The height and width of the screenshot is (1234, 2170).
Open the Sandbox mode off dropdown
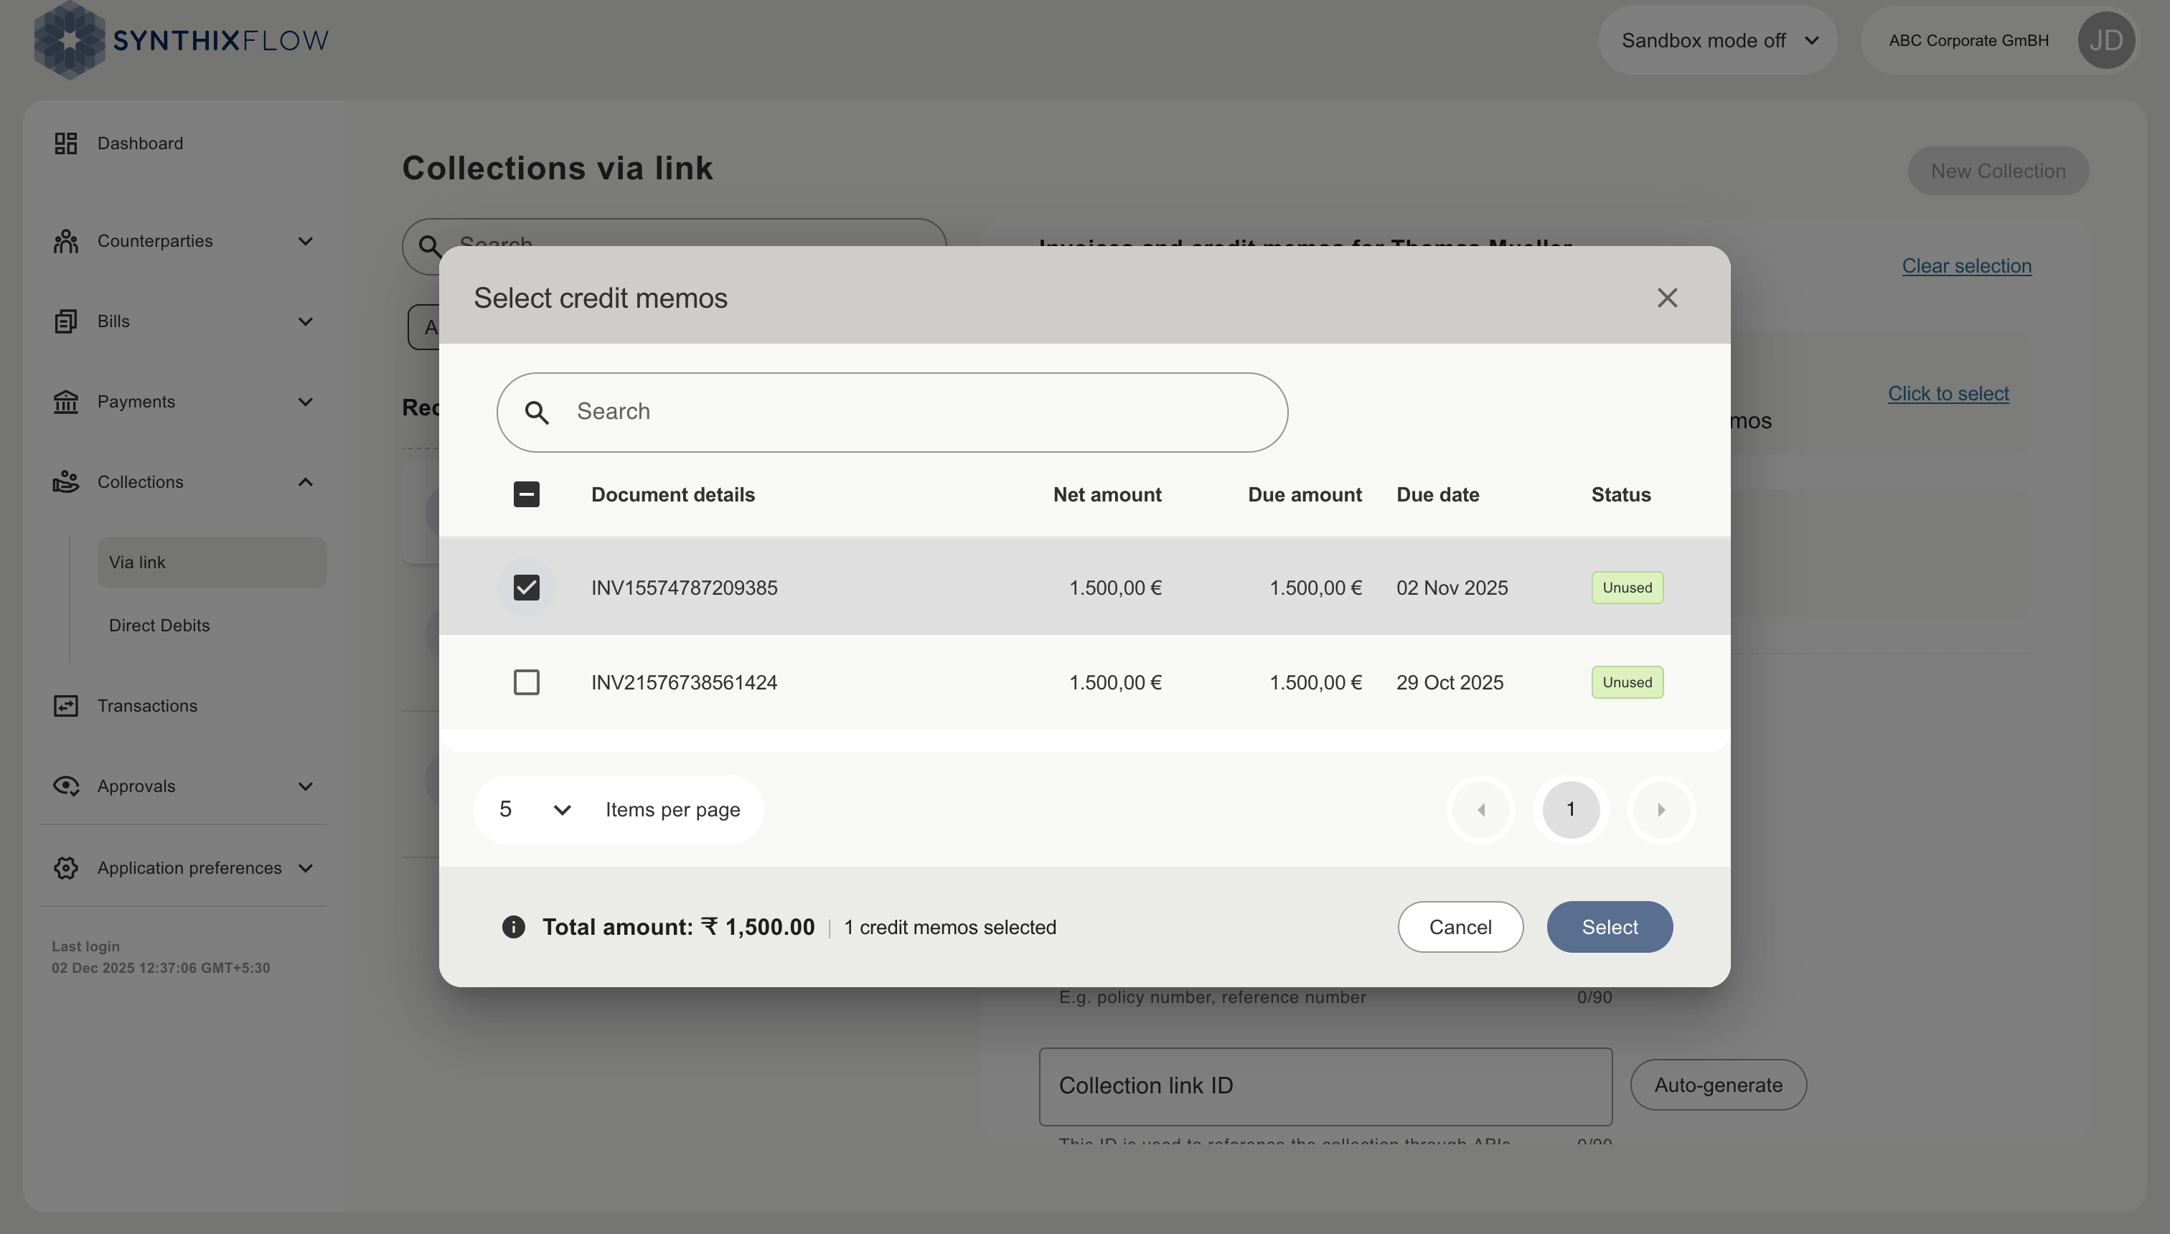click(1718, 40)
